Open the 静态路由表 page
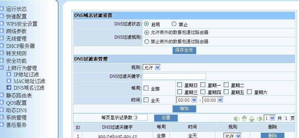 (19, 95)
